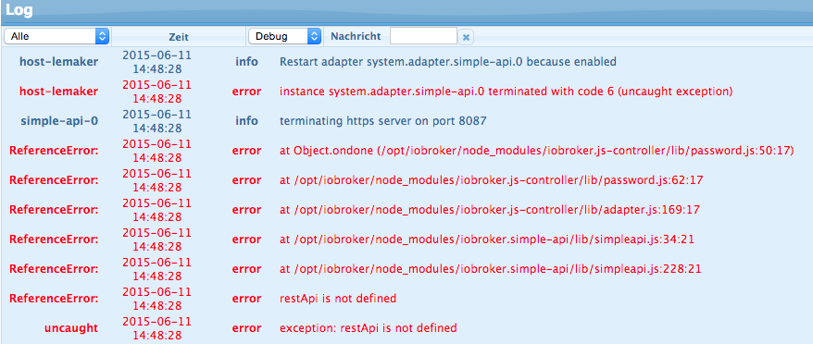
Task: Click the 'uncaught' source cell
Action: pos(71,328)
